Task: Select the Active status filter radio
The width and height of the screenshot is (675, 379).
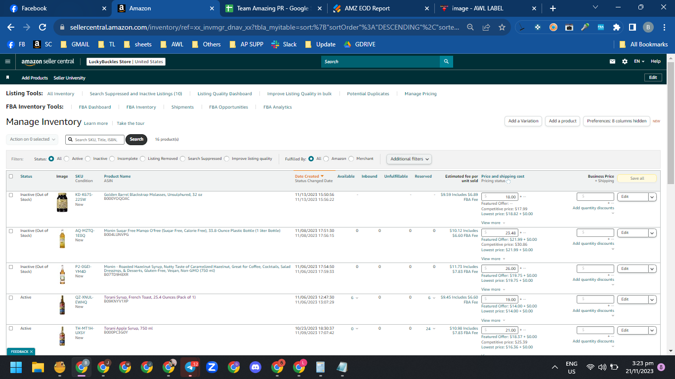Action: (x=67, y=159)
